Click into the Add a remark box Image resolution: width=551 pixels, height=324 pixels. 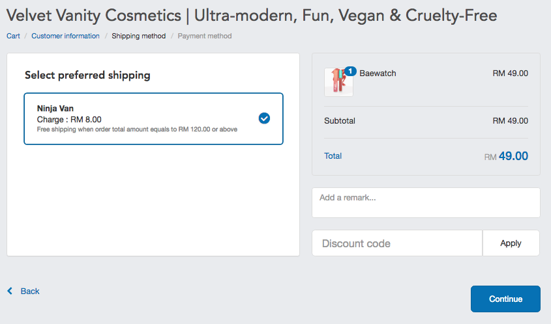coord(426,203)
